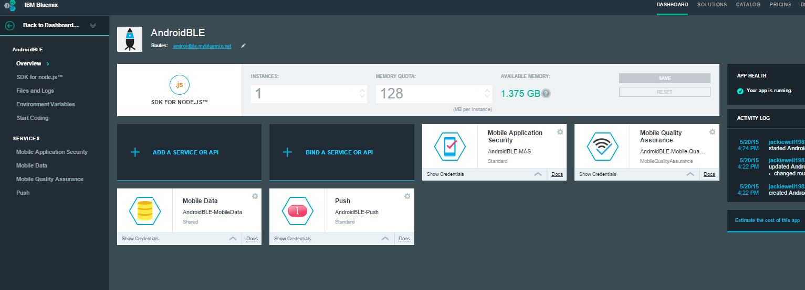Click the IBM Bluemix logo icon

(x=9, y=5)
